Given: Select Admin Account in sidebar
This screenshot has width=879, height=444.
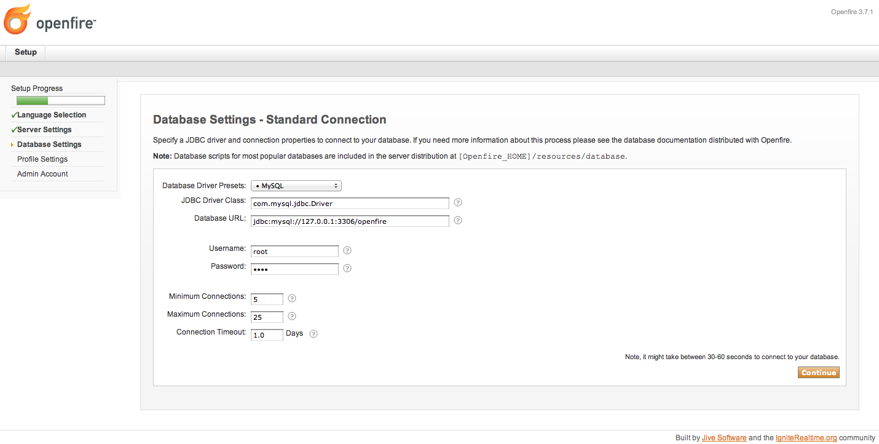Looking at the screenshot, I should pos(42,174).
